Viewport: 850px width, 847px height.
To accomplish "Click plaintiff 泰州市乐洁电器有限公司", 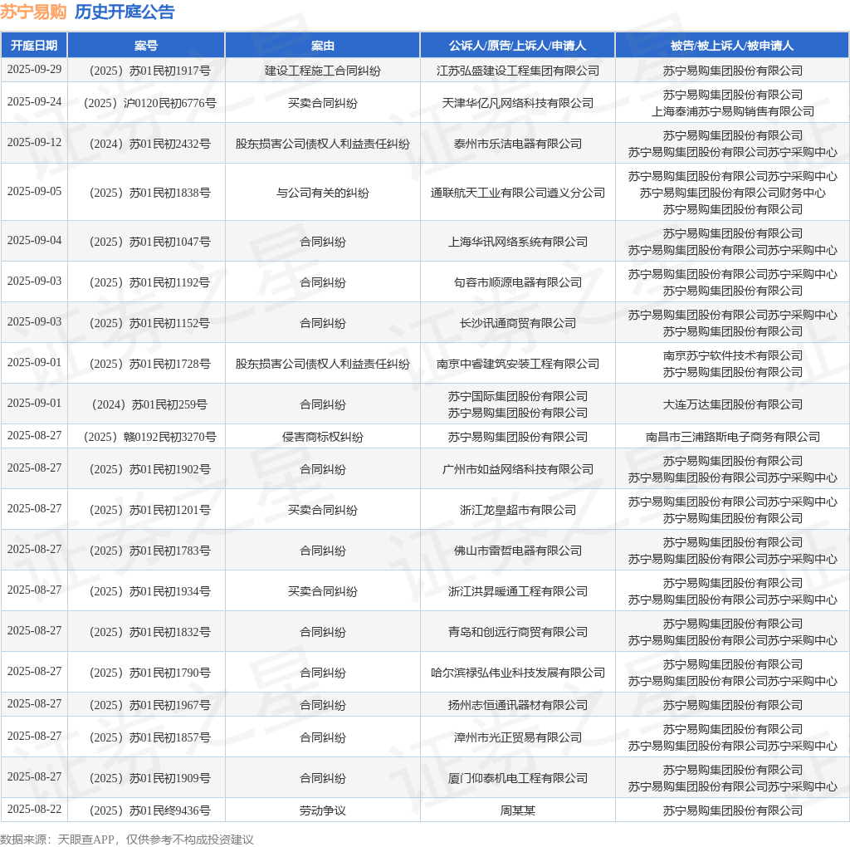I will click(x=518, y=144).
